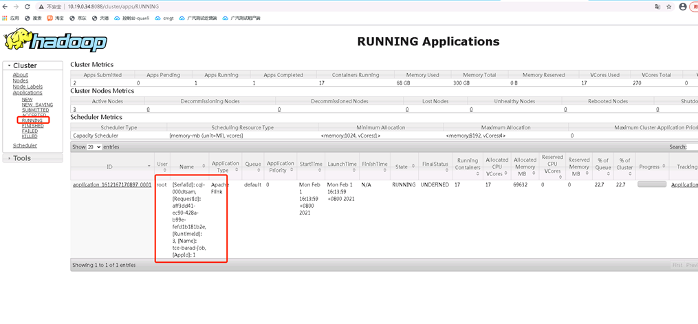Image resolution: width=698 pixels, height=324 pixels.
Task: Click the browser forward arrow
Action: point(17,7)
